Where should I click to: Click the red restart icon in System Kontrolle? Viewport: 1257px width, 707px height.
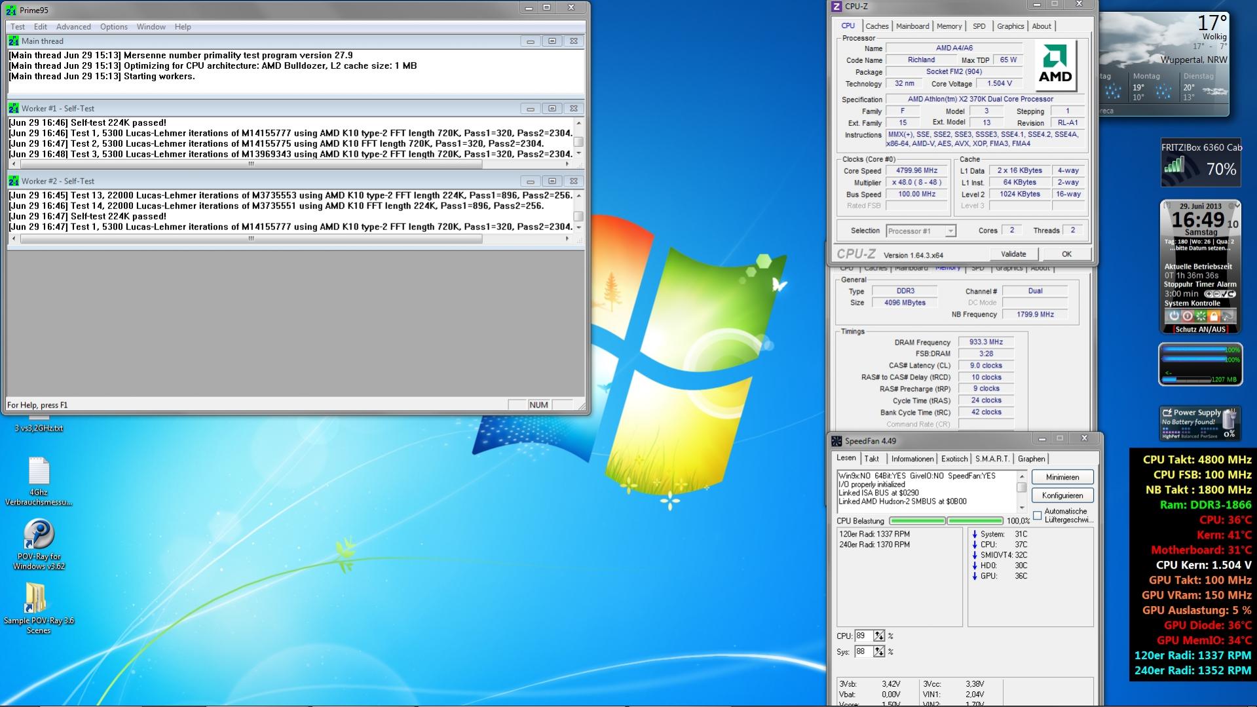1187,316
